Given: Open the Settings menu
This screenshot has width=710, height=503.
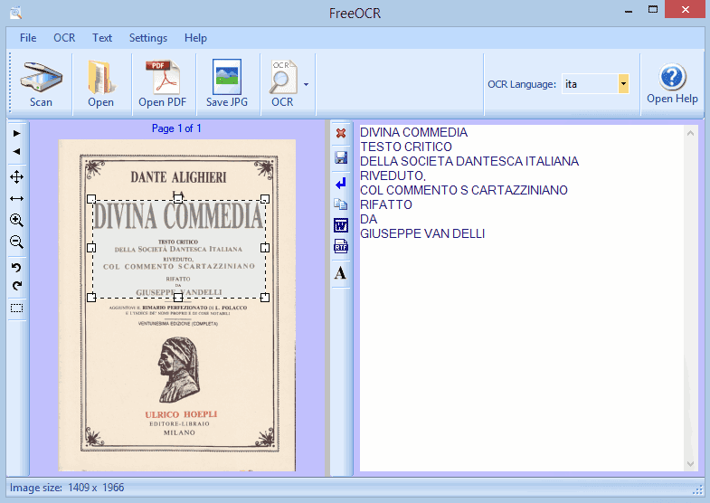Looking at the screenshot, I should pos(148,38).
